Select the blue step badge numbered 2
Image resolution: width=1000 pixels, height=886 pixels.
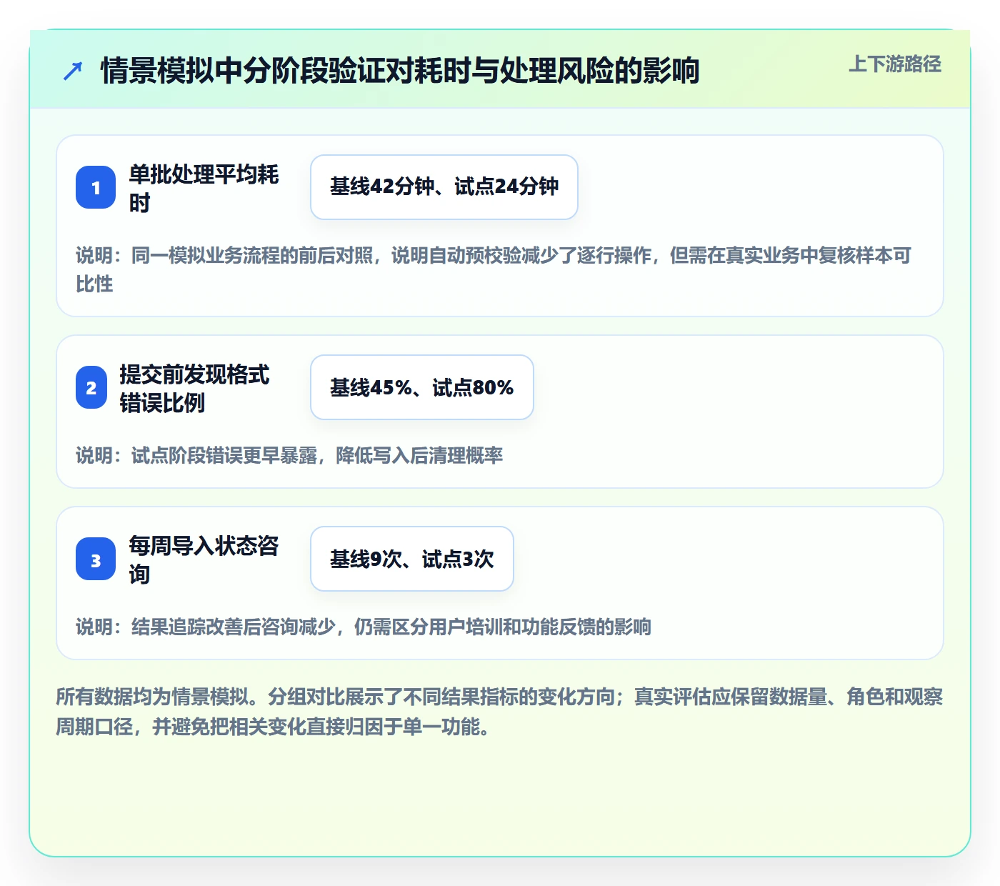point(91,387)
